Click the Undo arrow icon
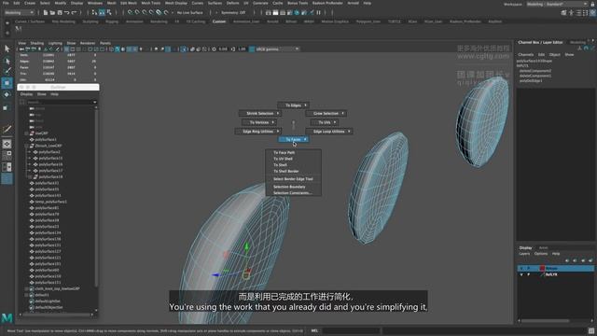Viewport: 597px width, 336px height. pos(66,12)
